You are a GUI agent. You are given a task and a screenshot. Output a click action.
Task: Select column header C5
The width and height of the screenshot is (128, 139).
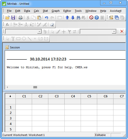[89, 96]
